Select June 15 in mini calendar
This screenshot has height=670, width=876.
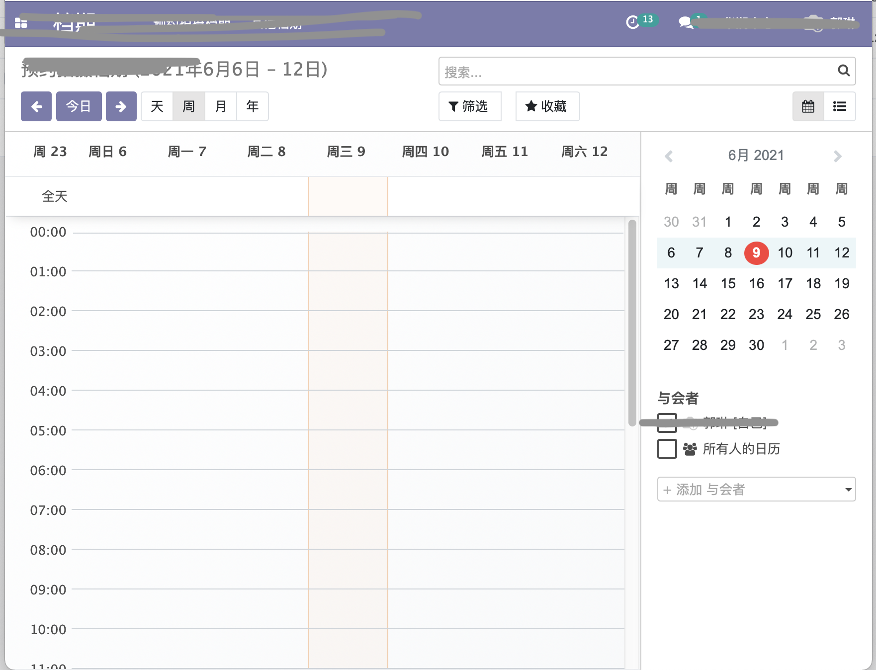pyautogui.click(x=728, y=284)
